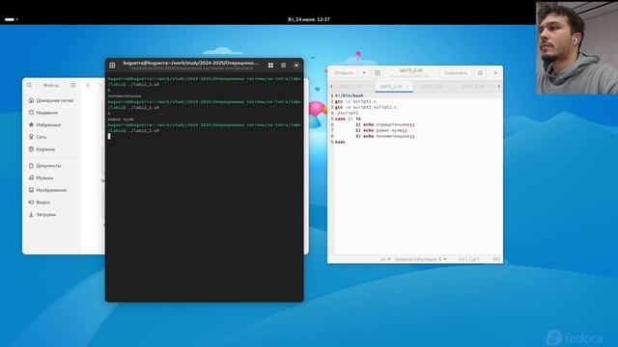Click the './script2' line in editor
618x347 pixels.
tap(347, 113)
